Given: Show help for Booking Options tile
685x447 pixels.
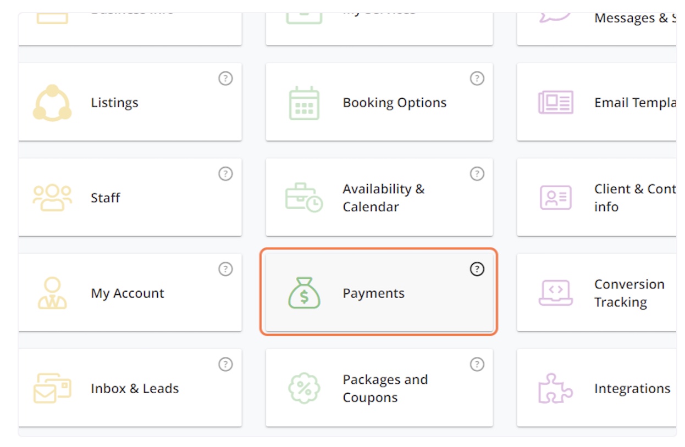Looking at the screenshot, I should [477, 79].
